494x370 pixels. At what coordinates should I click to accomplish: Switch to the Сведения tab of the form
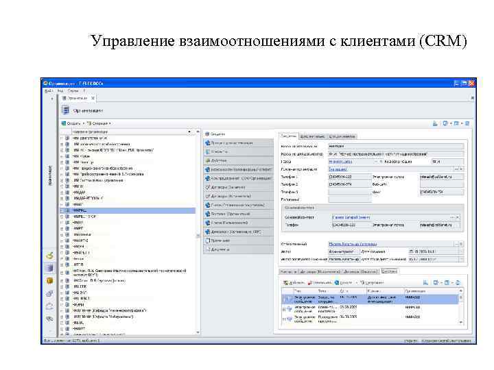[x=288, y=136]
